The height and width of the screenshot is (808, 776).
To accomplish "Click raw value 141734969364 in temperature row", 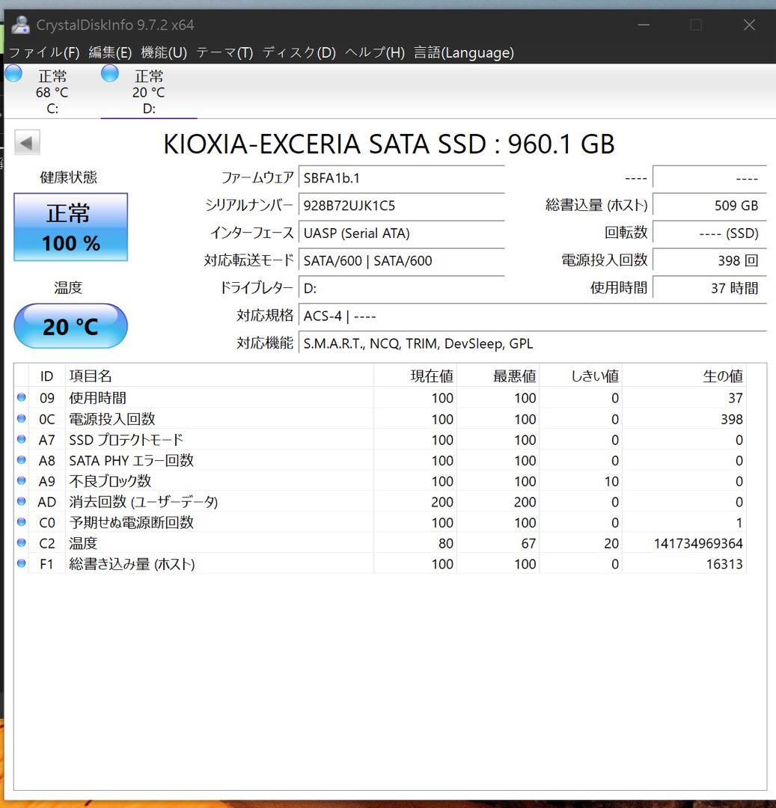I will coord(698,543).
